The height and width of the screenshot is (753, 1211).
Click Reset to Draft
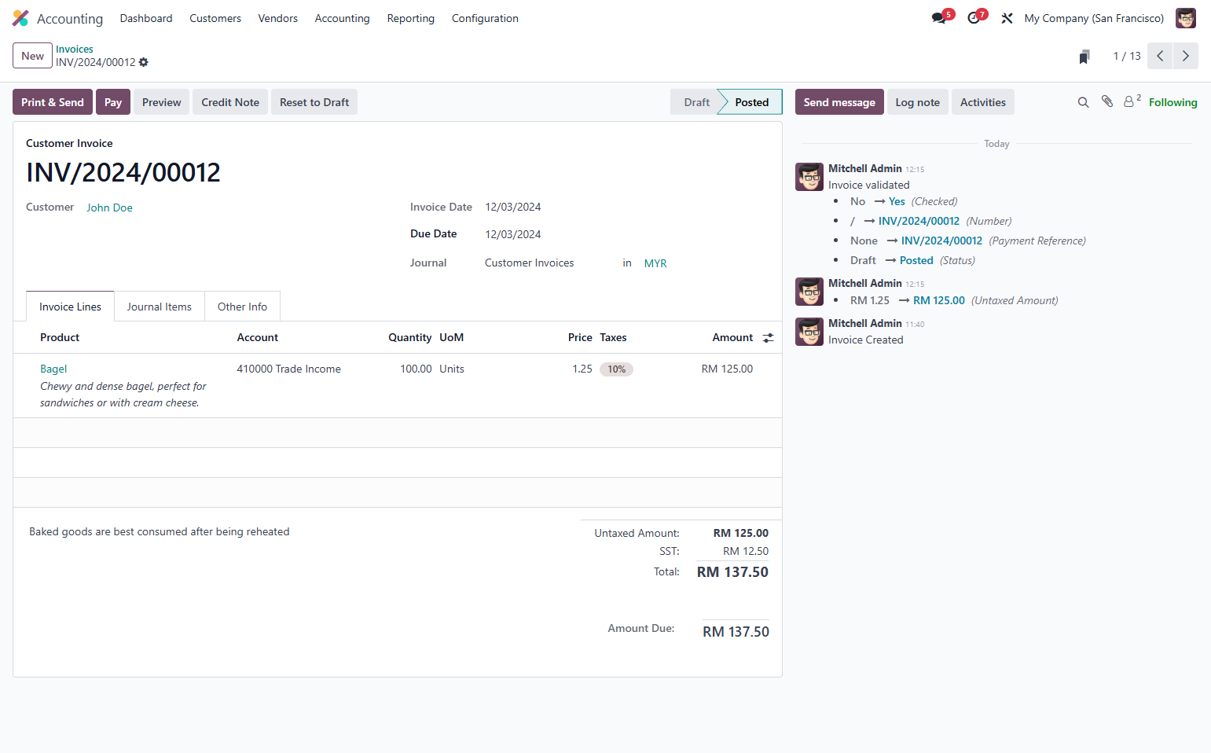pos(314,102)
